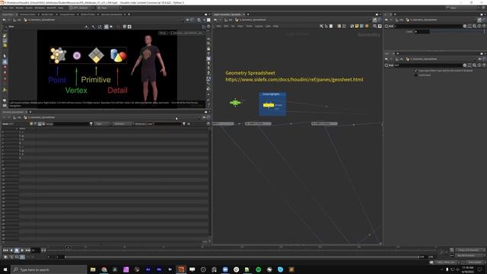This screenshot has width=487, height=274.
Task: Click the Group input field in spreadsheet
Action: point(68,124)
